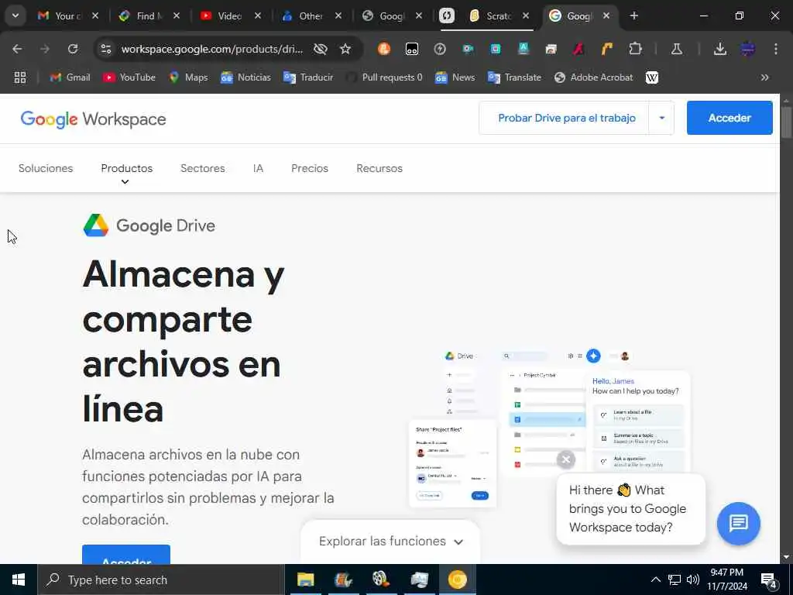The height and width of the screenshot is (595, 793).
Task: Open the clock showing 9:47 PM
Action: [726, 580]
